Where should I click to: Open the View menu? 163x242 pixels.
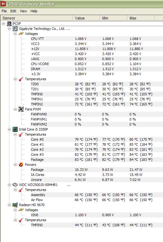click(x=23, y=11)
